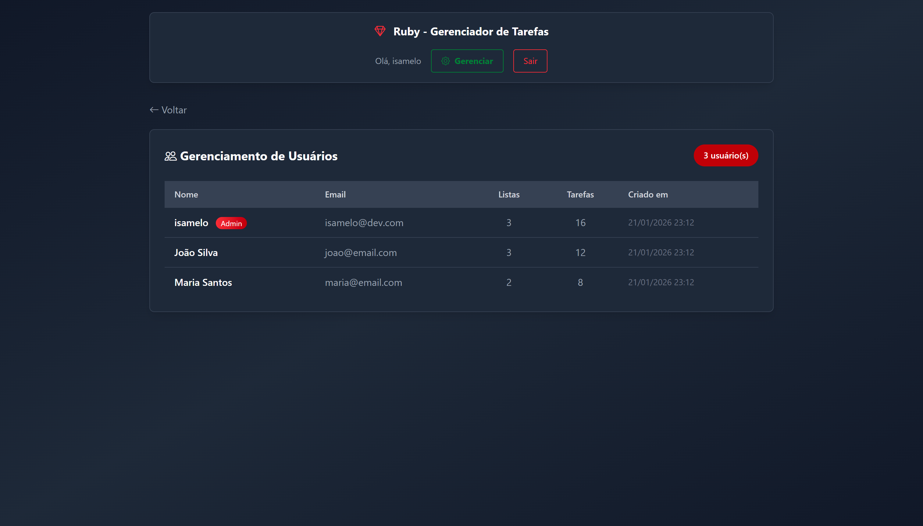
Task: Click the Admin badge next to isamelo
Action: (231, 223)
